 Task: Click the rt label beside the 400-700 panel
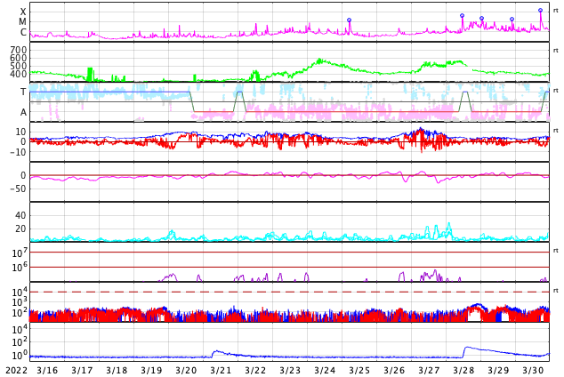[556, 51]
